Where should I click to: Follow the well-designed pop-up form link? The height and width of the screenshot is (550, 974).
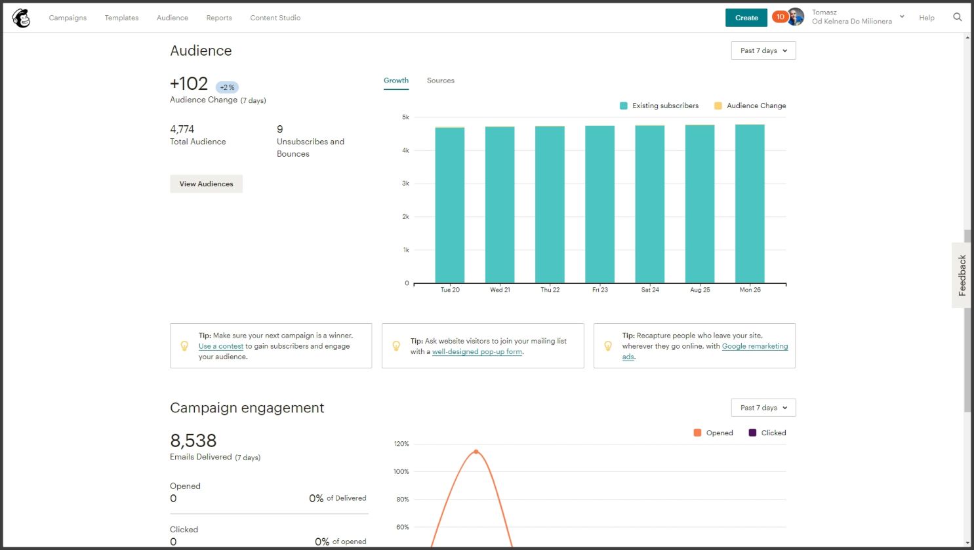[x=477, y=351]
